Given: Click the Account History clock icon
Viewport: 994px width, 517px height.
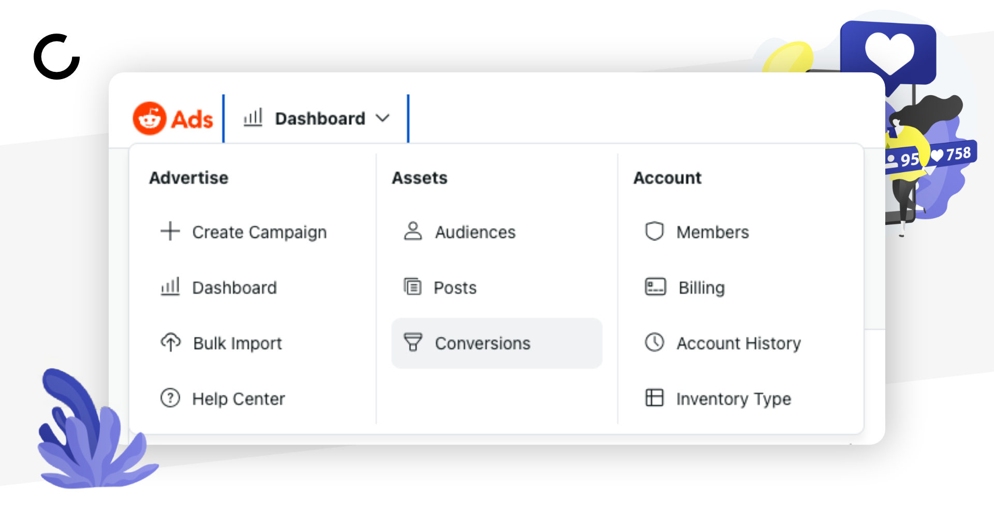Looking at the screenshot, I should point(654,342).
